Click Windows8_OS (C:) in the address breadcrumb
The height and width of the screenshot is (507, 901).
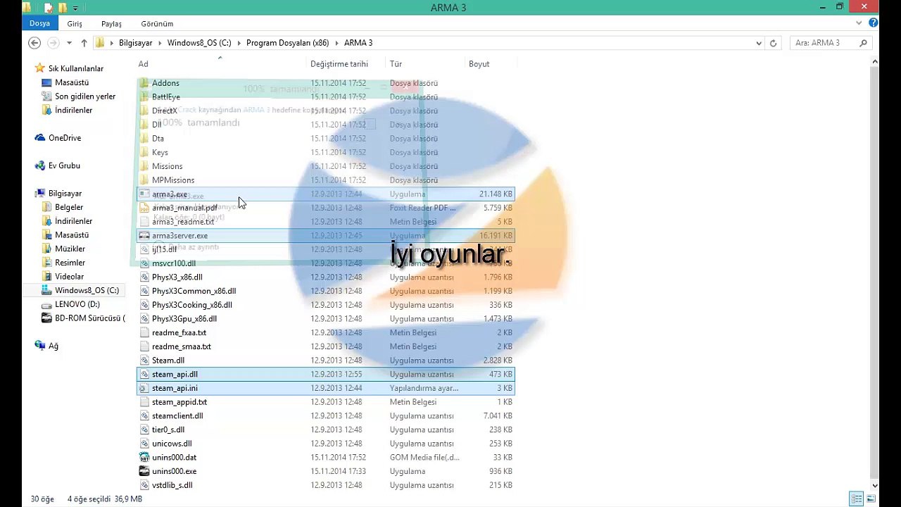click(199, 43)
